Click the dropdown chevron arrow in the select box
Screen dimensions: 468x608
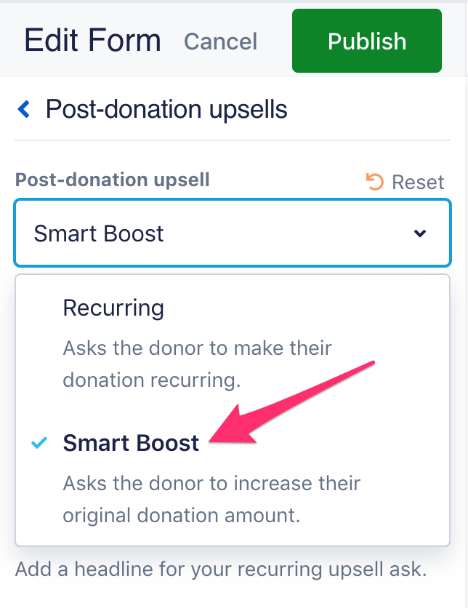coord(419,233)
